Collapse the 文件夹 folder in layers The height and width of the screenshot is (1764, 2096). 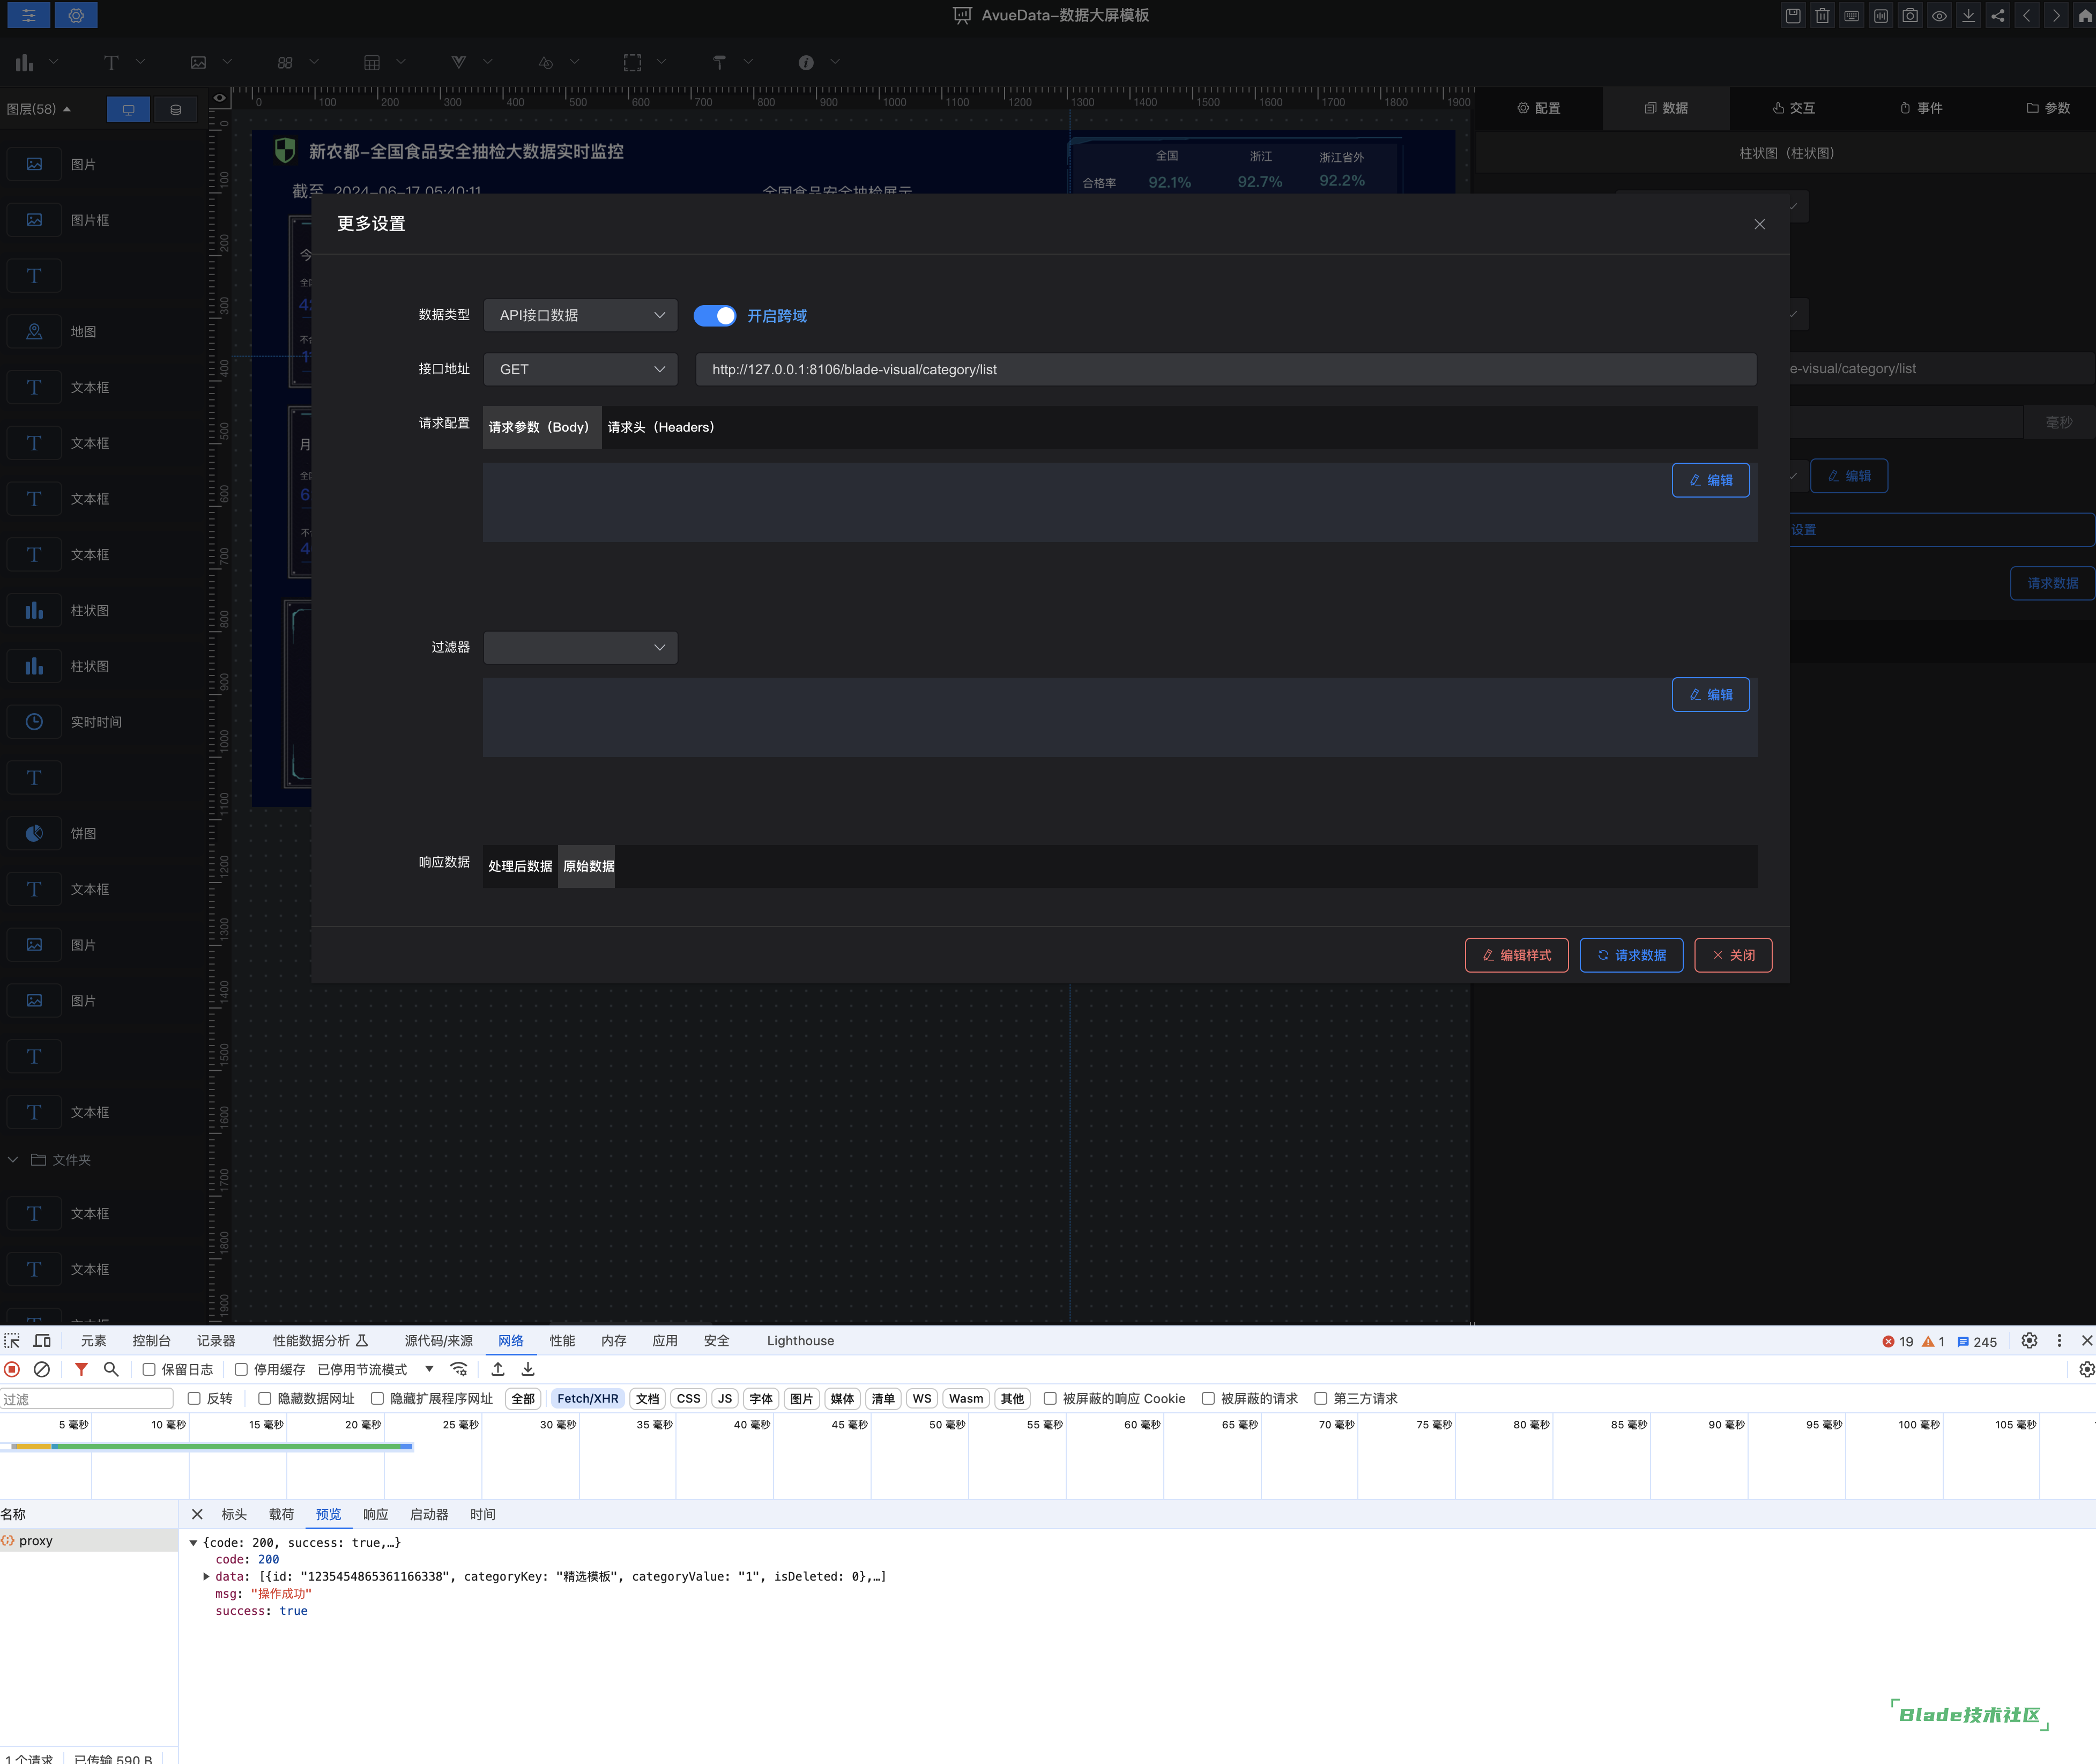13,1160
